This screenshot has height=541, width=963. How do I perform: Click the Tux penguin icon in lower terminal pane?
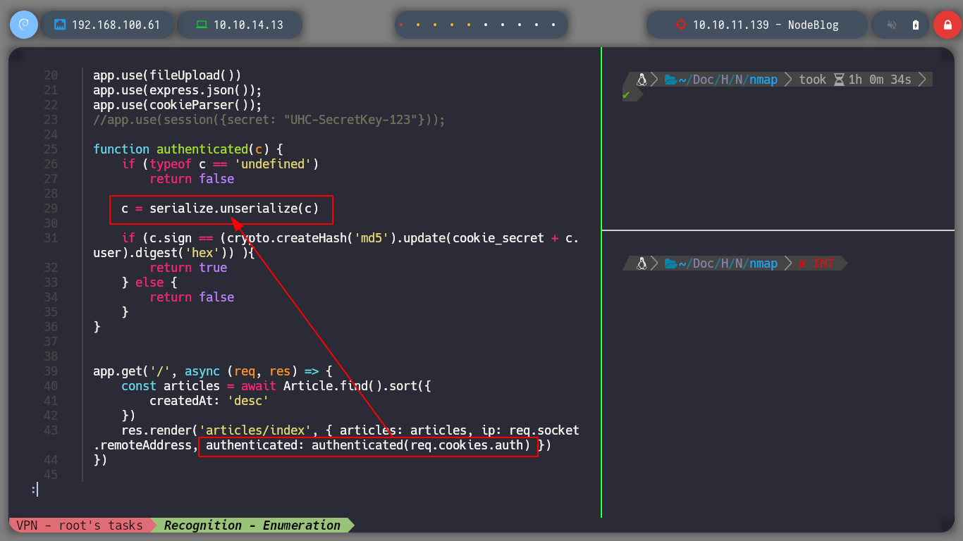point(642,263)
